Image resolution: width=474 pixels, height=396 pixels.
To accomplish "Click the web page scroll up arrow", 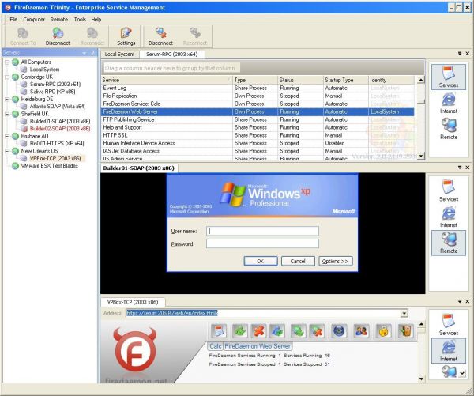I will tap(421, 325).
